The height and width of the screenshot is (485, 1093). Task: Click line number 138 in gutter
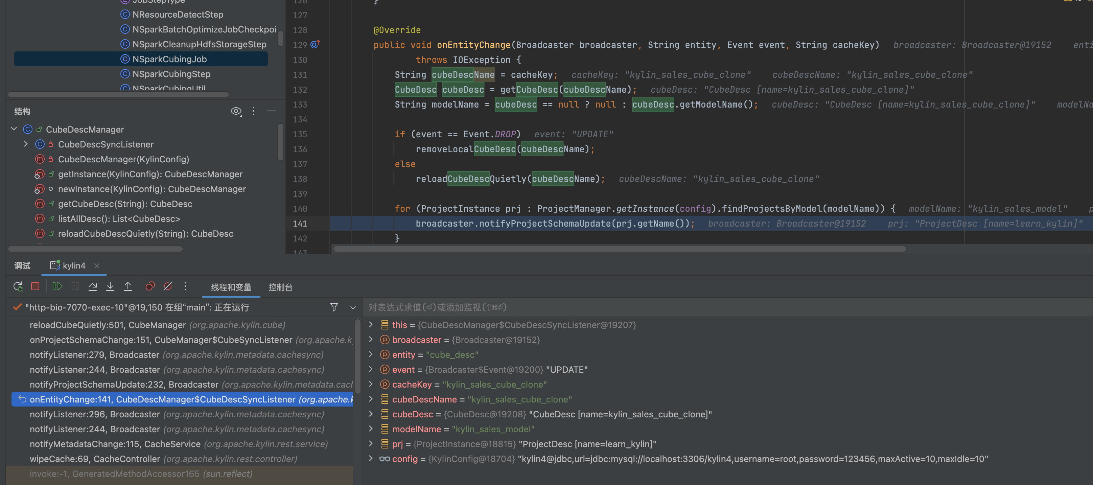point(300,179)
